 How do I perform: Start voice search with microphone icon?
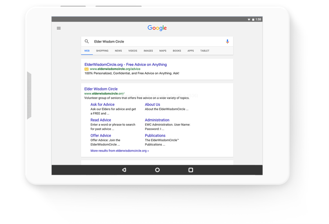pyautogui.click(x=227, y=41)
